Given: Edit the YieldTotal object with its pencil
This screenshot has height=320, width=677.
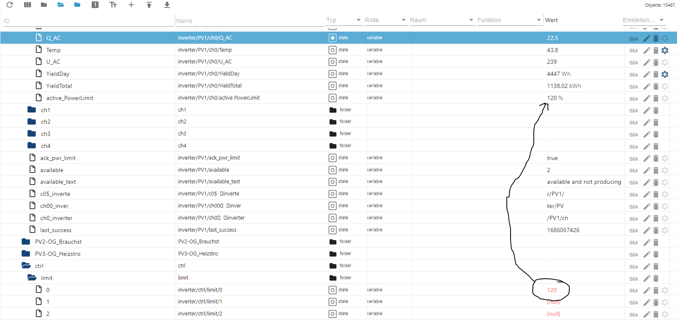Looking at the screenshot, I should click(647, 86).
